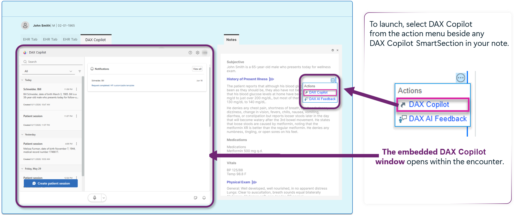
Task: Click the John Smith patient name
Action: point(42,26)
